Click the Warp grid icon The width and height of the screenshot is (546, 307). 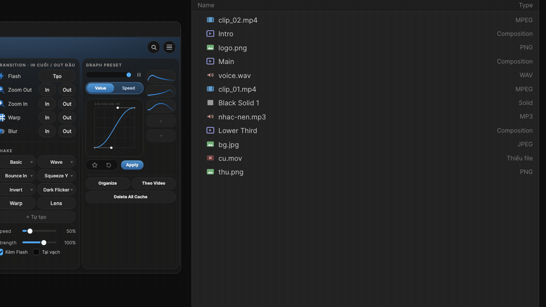pos(2,118)
